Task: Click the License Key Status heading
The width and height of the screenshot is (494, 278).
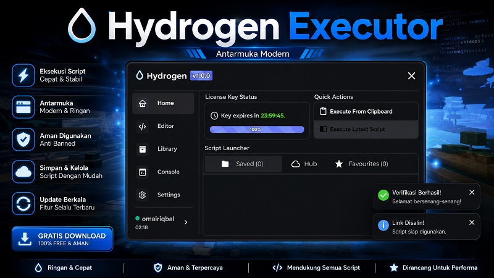Action: [x=231, y=97]
